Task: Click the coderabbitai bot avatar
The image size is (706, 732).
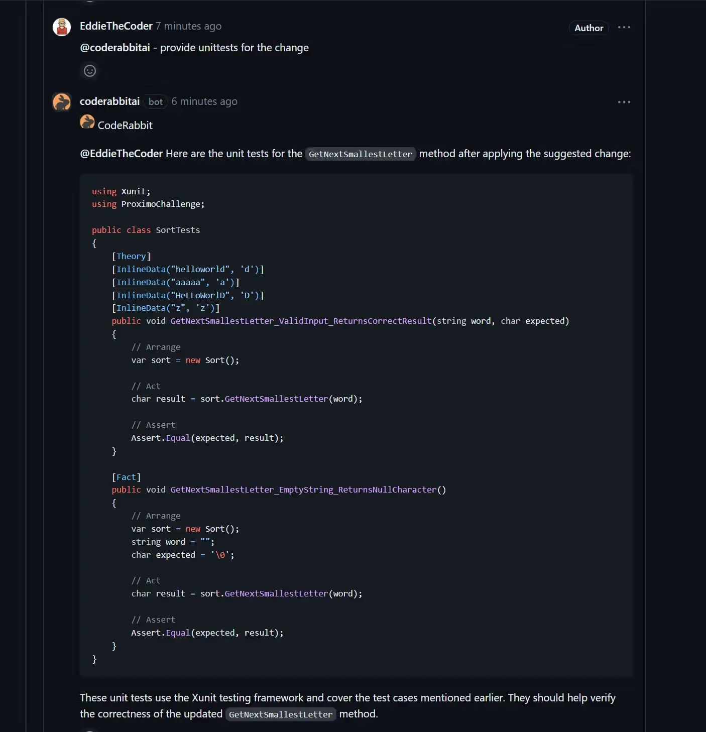Action: (x=62, y=102)
